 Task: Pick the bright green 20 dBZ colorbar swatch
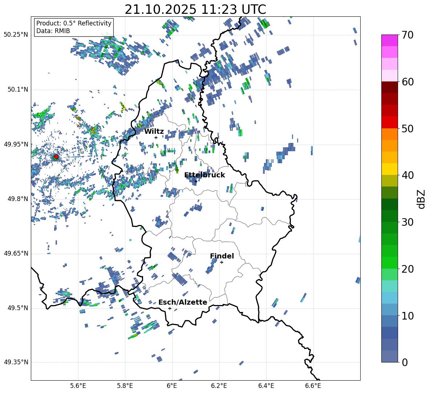pos(389,262)
